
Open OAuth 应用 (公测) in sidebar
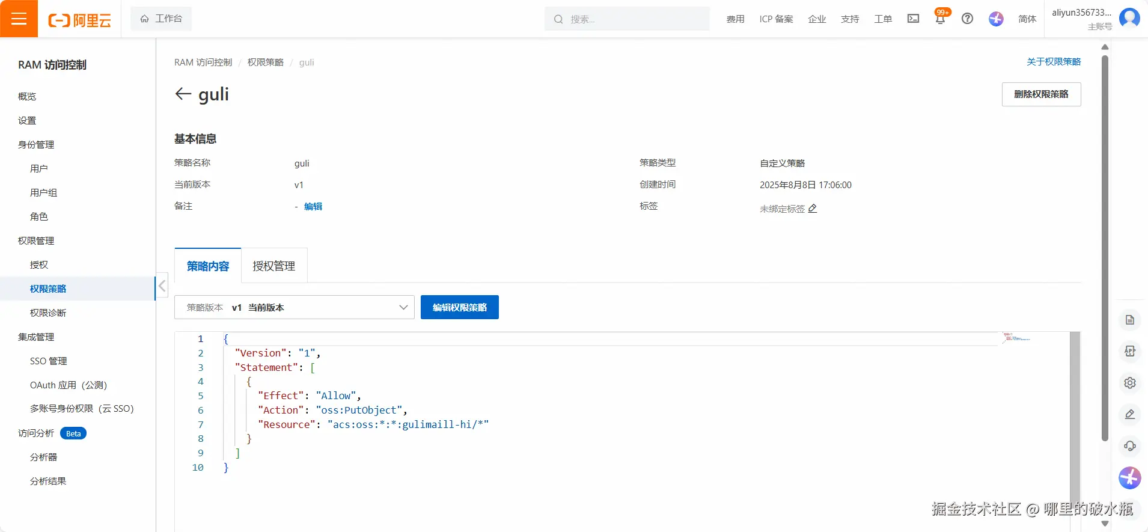point(69,385)
